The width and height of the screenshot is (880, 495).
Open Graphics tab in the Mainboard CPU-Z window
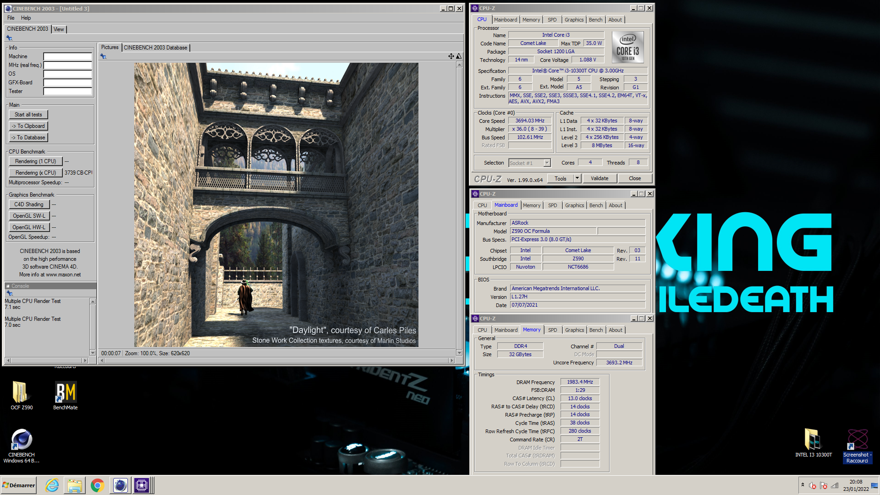(575, 205)
